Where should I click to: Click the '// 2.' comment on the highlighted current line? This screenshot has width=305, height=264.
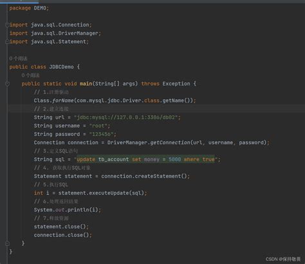point(51,109)
